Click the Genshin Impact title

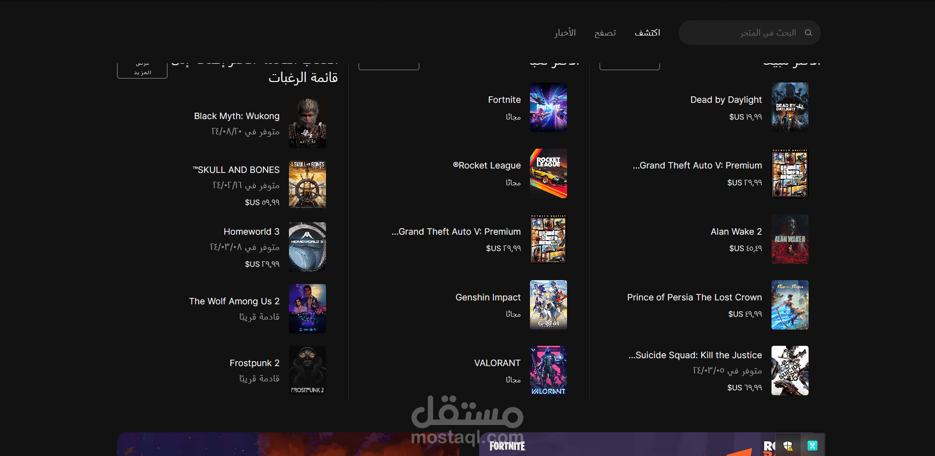[x=488, y=297]
